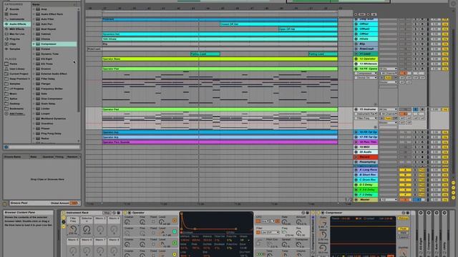Click the Compressor device icon in browser list

(x=38, y=44)
